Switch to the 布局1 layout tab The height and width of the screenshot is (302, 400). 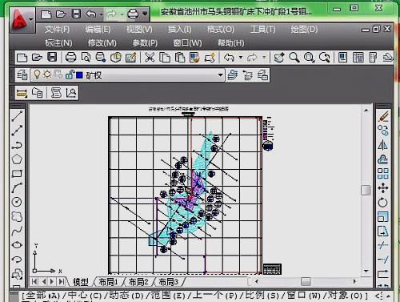click(108, 282)
